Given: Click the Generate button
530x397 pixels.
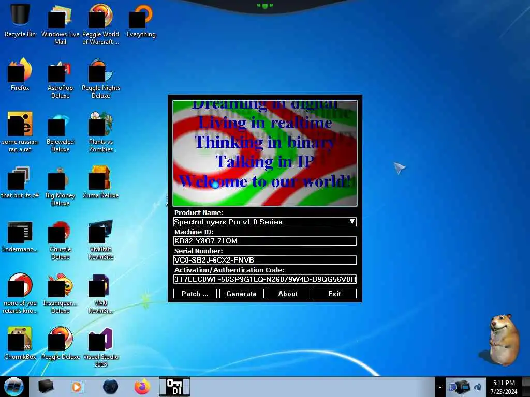Looking at the screenshot, I should tap(241, 294).
